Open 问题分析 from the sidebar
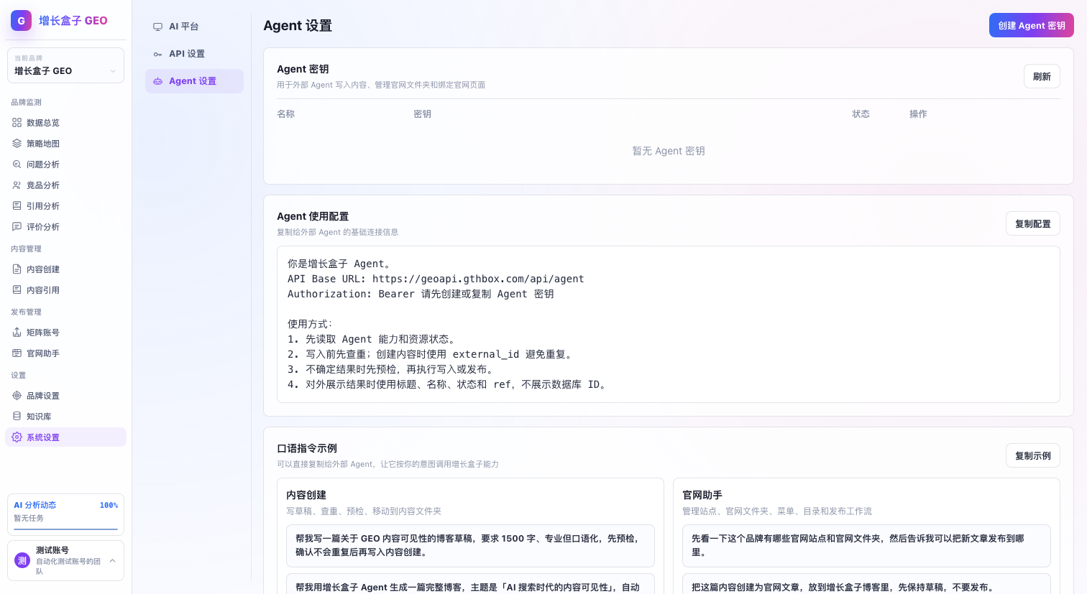 pyautogui.click(x=65, y=164)
